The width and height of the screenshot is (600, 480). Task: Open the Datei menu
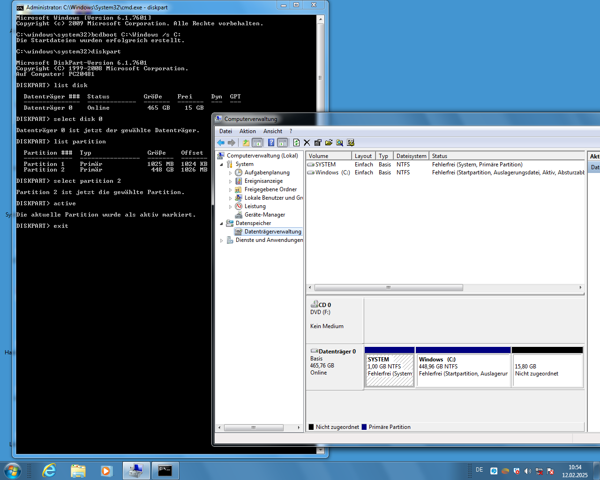point(225,131)
